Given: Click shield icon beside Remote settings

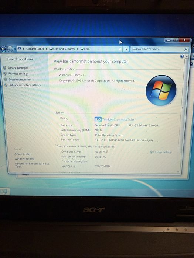Looking at the screenshot, I should (x=5, y=74).
